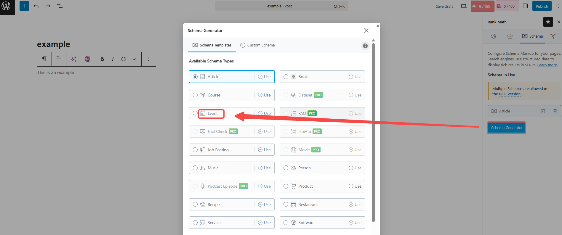Close the Schema Generator dialog
562x235 pixels.
pos(366,30)
